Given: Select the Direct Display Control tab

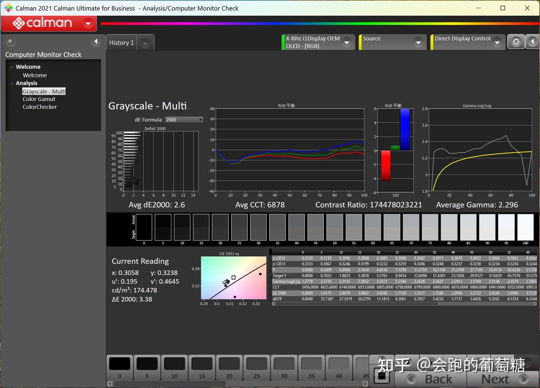Looking at the screenshot, I should point(467,42).
